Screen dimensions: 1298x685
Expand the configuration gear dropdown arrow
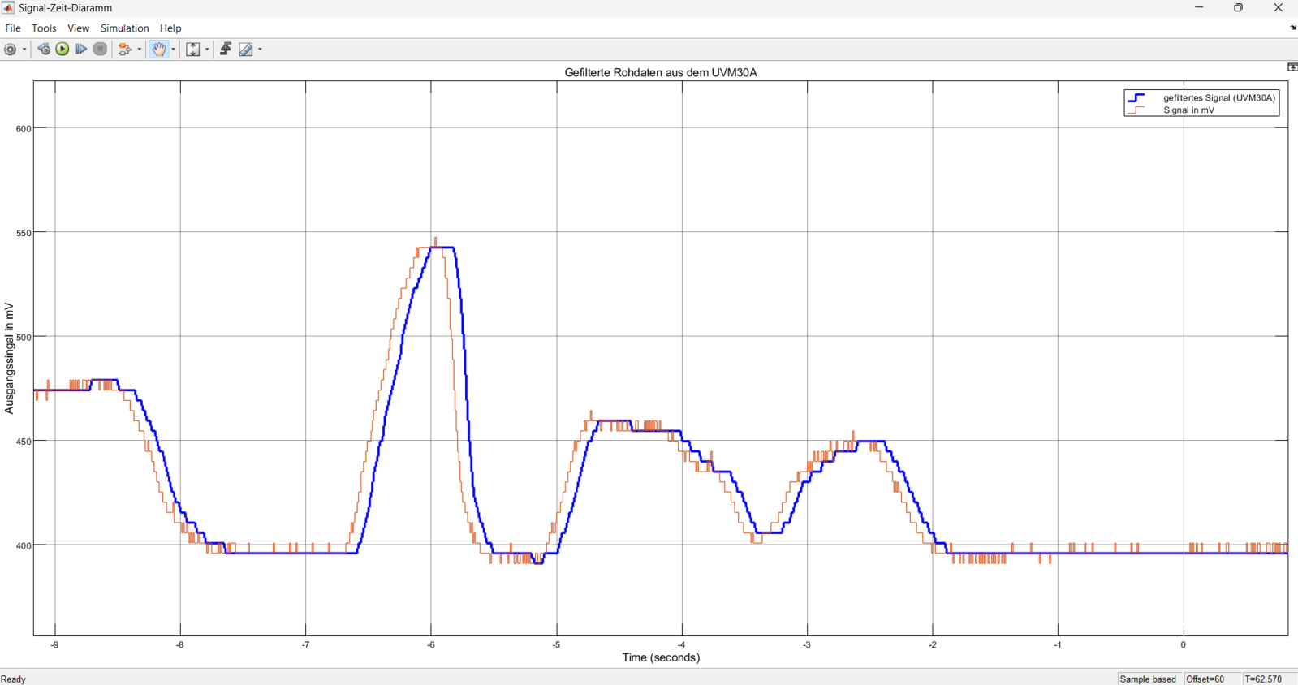click(24, 50)
